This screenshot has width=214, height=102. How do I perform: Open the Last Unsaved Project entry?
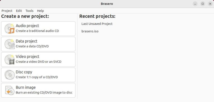[97, 24]
